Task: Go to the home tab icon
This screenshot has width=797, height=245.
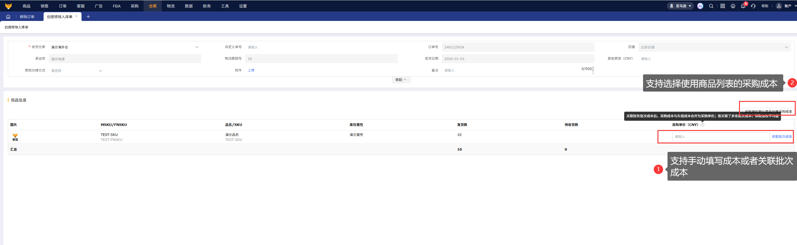Action: 8,17
